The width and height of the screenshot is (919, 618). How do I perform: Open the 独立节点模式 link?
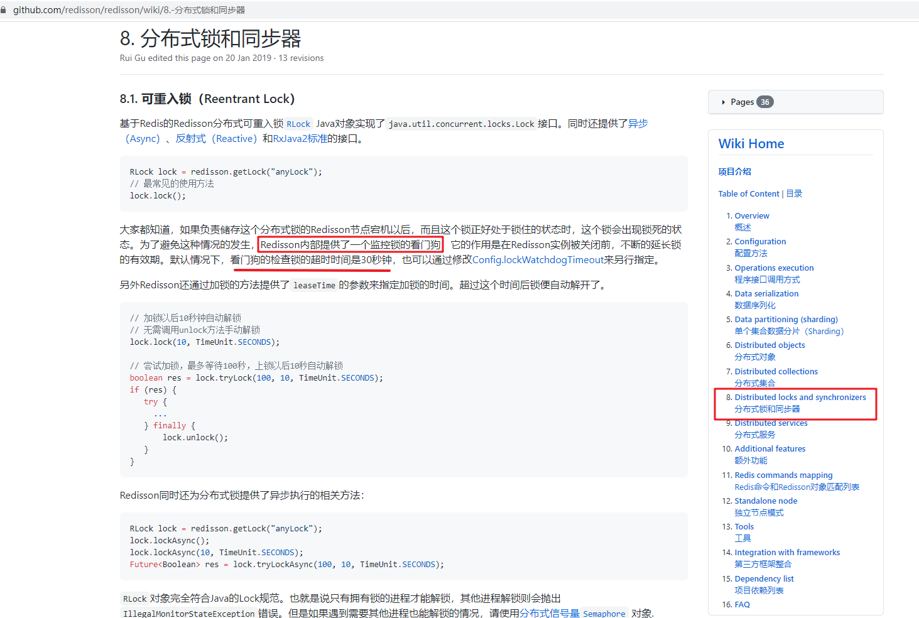[759, 512]
